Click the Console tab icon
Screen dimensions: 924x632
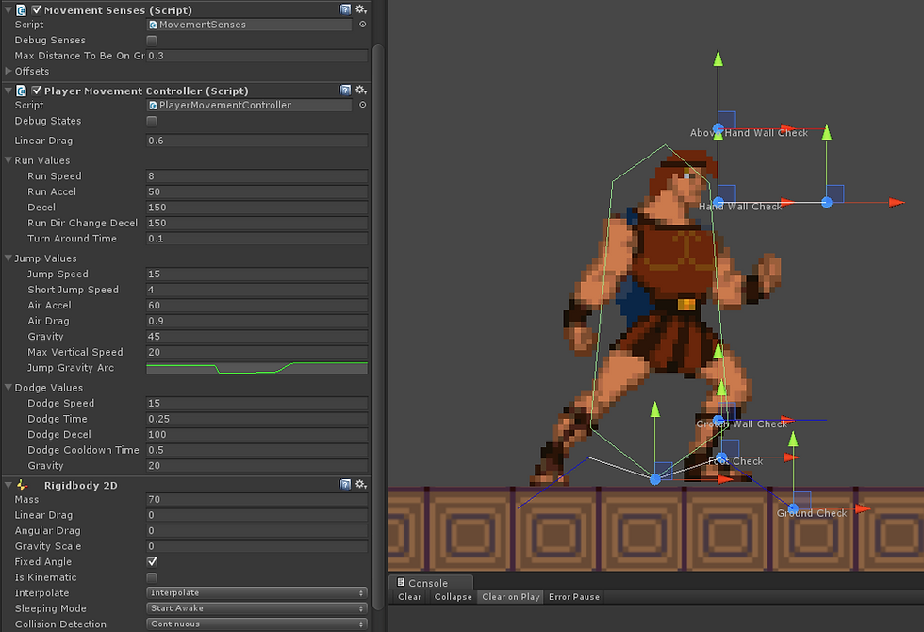401,583
